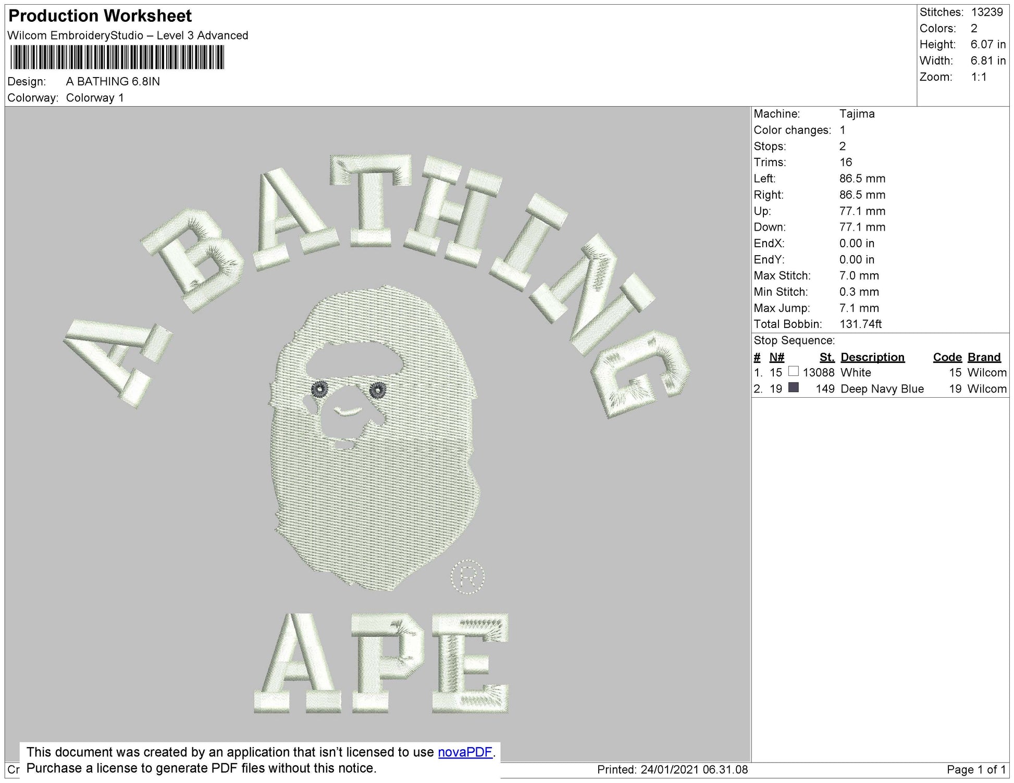Click the Tajima machine value
Viewport: 1014px width, 783px height.
[857, 113]
